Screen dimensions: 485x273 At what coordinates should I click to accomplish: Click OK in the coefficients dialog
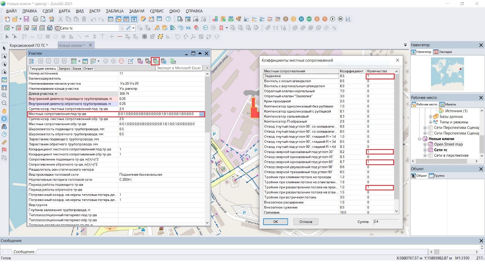[275, 222]
